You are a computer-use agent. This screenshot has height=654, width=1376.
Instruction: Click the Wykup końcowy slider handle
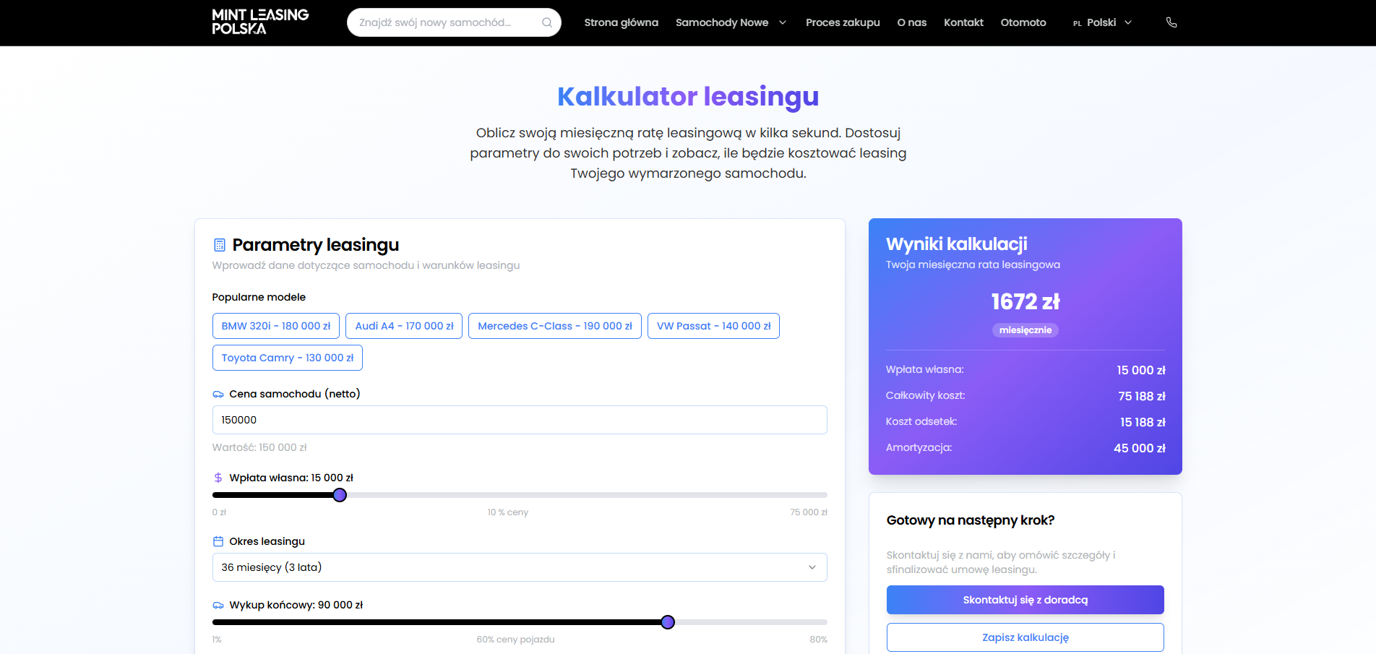point(668,622)
